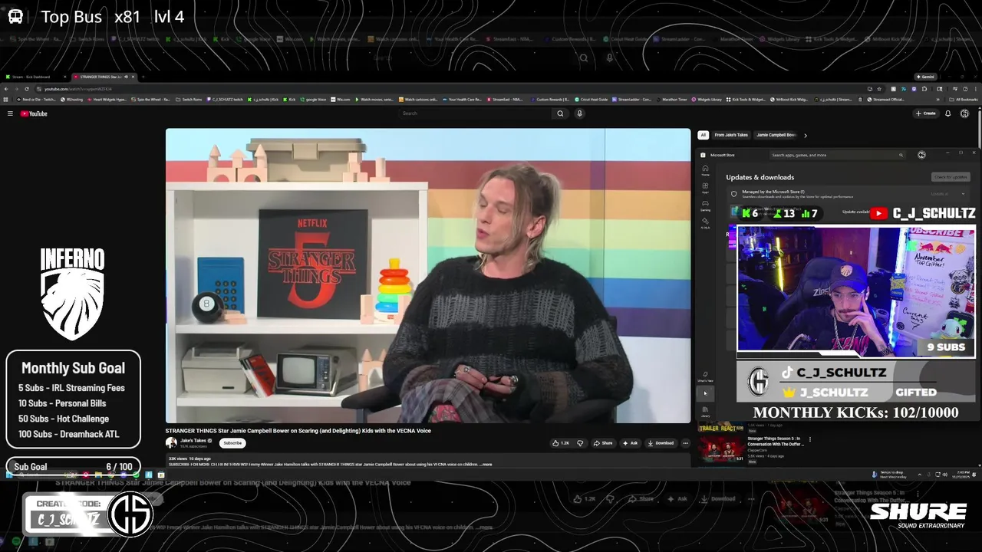
Task: Bookmark this page with star icon
Action: [x=879, y=89]
